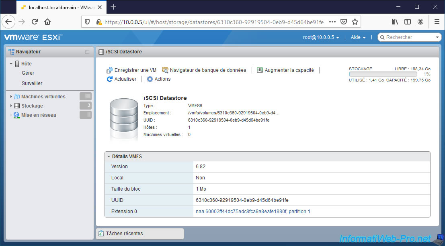Select the Version value 6.82
445x246 pixels.
point(200,167)
